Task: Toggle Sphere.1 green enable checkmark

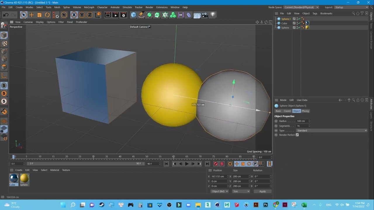Action: pyautogui.click(x=299, y=19)
